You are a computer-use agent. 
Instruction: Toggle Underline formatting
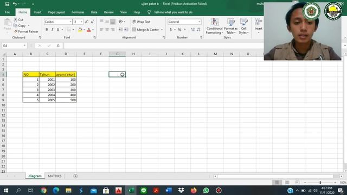tap(58, 30)
